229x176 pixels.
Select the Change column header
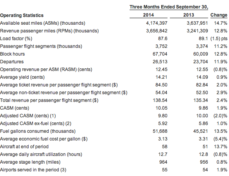pos(219,15)
